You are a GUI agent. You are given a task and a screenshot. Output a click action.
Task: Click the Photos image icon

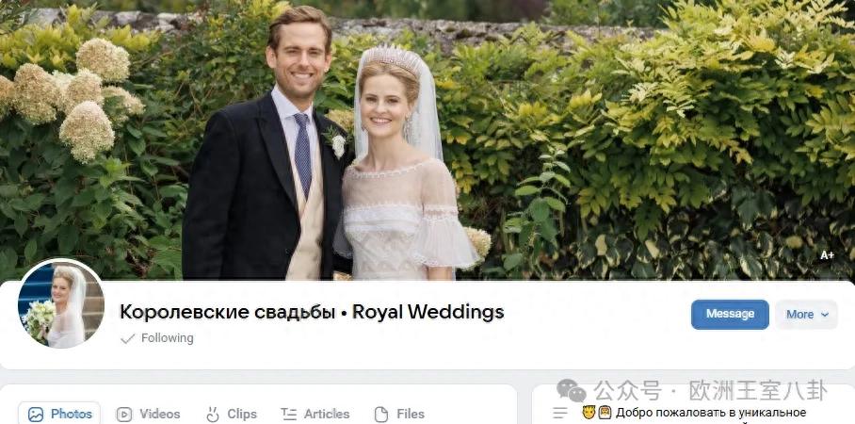pos(36,415)
